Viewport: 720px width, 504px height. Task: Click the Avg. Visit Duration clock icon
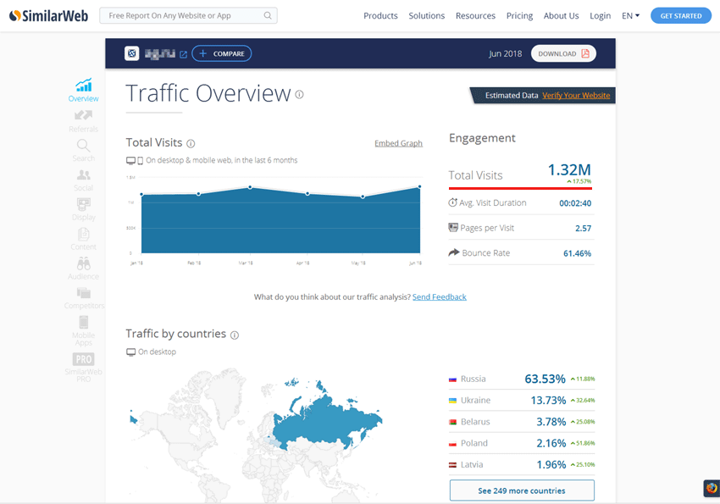point(453,202)
